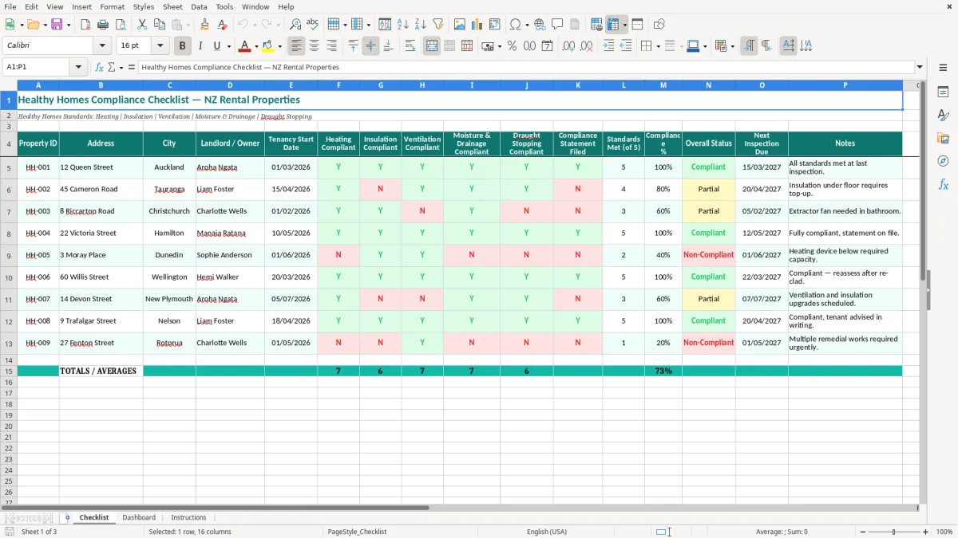The image size is (958, 538).
Task: Insert Hyperlink icon
Action: (x=540, y=25)
